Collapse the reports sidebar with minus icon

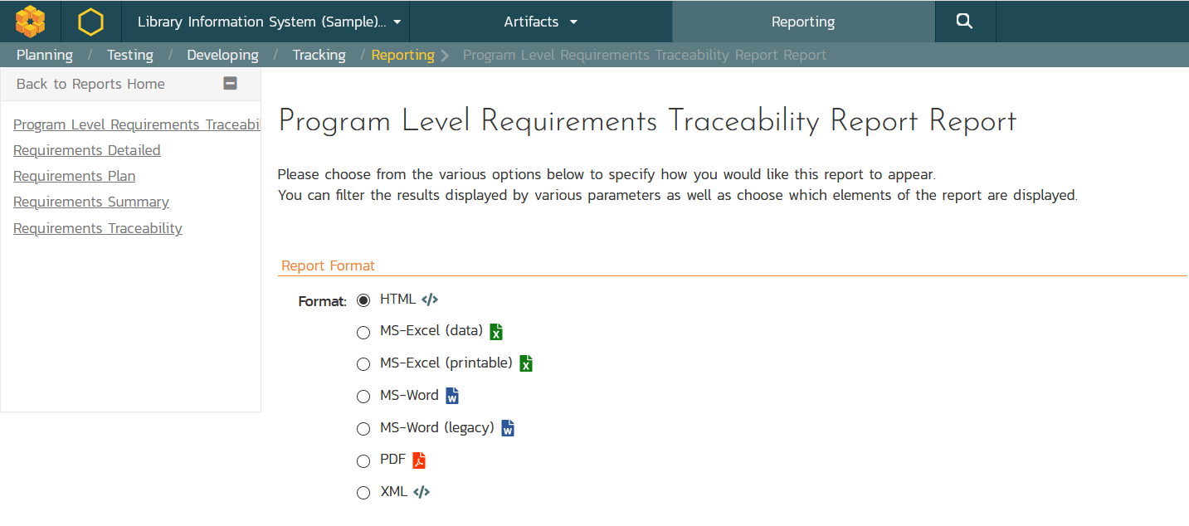[231, 83]
